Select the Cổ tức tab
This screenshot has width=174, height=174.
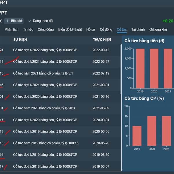coord(122,30)
